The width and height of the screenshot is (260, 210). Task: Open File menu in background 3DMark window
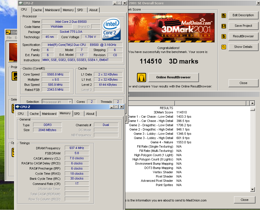[x=9, y=38]
